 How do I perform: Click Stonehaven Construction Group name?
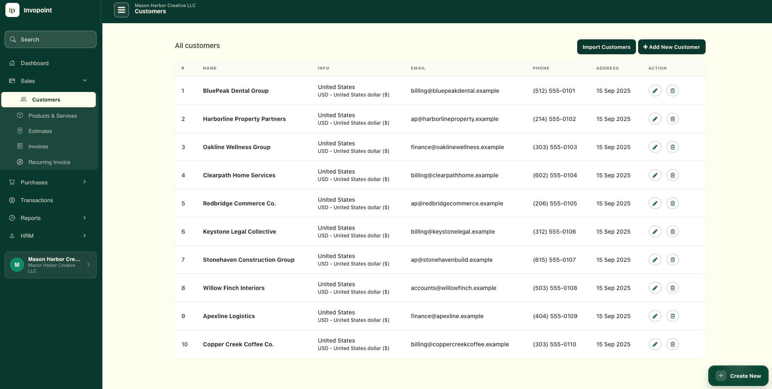249,260
